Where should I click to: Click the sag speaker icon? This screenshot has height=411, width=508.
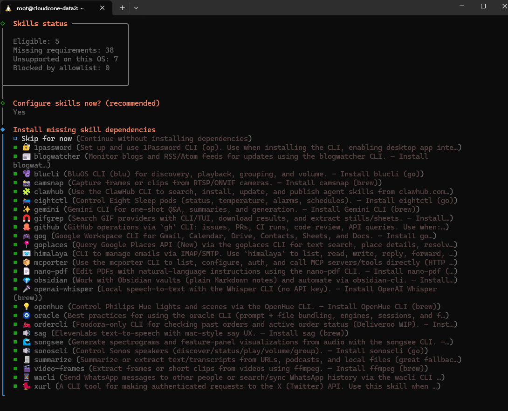click(27, 333)
